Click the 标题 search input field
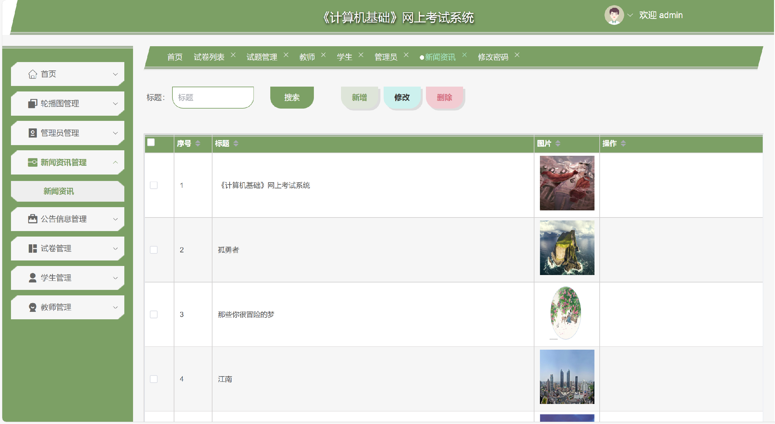This screenshot has width=775, height=424. pos(213,97)
